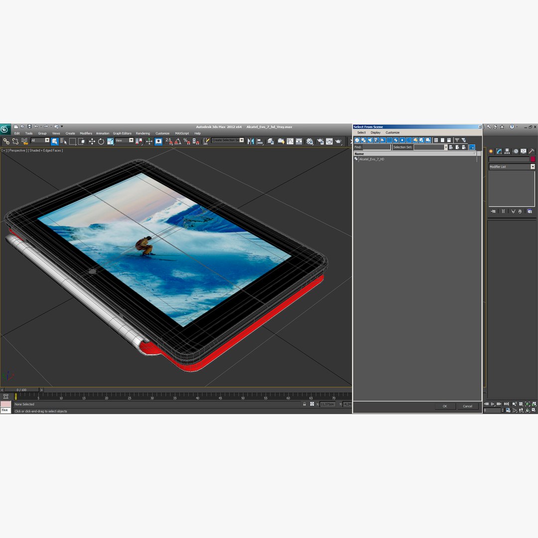Toggle Window/Crossing selection mode
This screenshot has width=538, height=538.
pos(81,141)
